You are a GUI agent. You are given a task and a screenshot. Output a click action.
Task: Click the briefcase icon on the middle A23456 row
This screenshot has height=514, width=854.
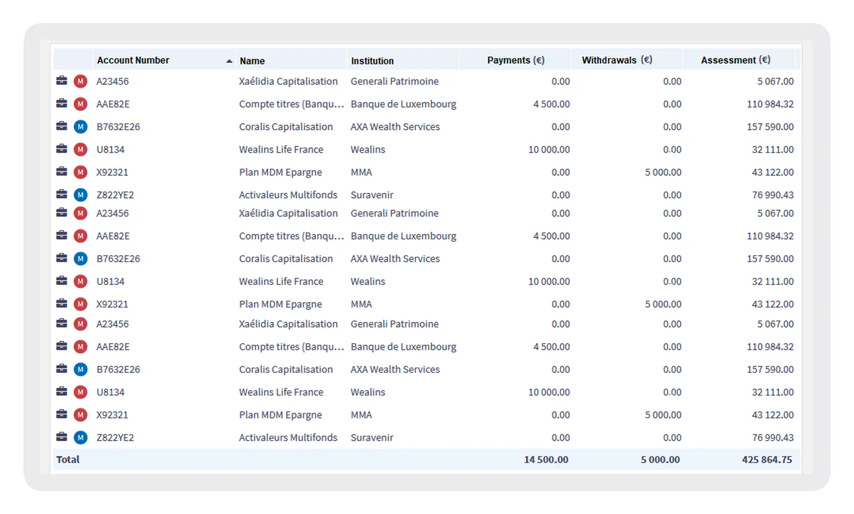[x=61, y=212]
